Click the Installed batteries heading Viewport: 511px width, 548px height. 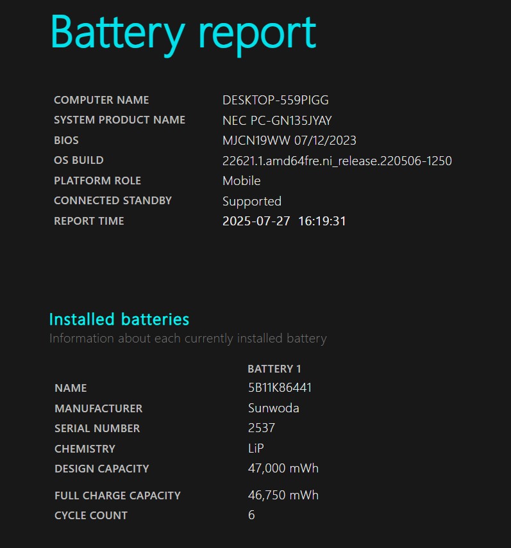pyautogui.click(x=119, y=319)
